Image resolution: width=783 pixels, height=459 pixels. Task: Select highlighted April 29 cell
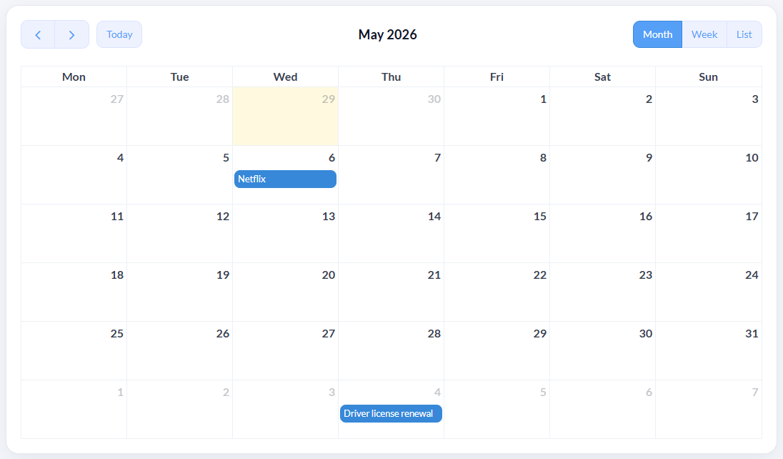(285, 117)
